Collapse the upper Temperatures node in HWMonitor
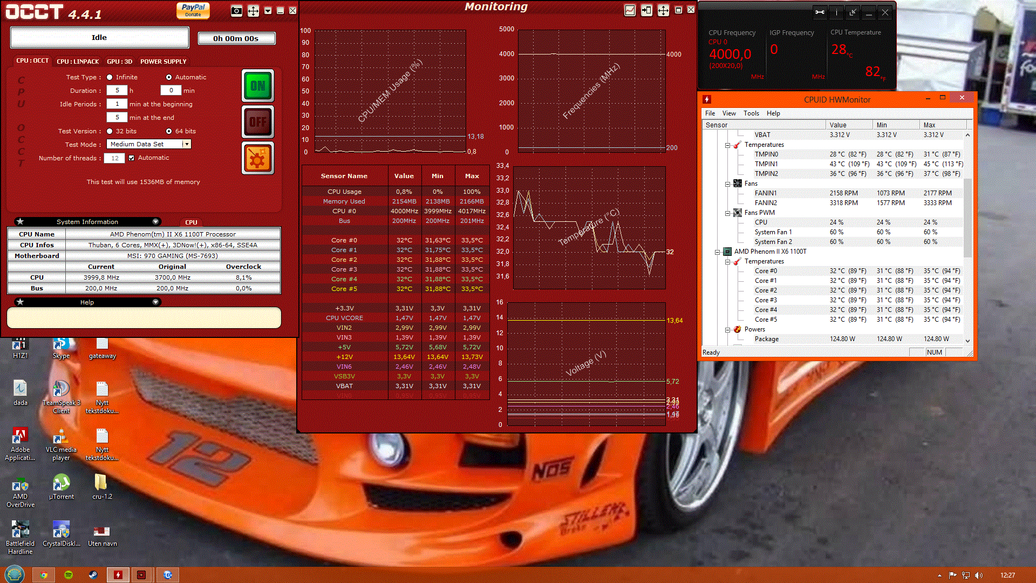The height and width of the screenshot is (583, 1036). pos(727,145)
